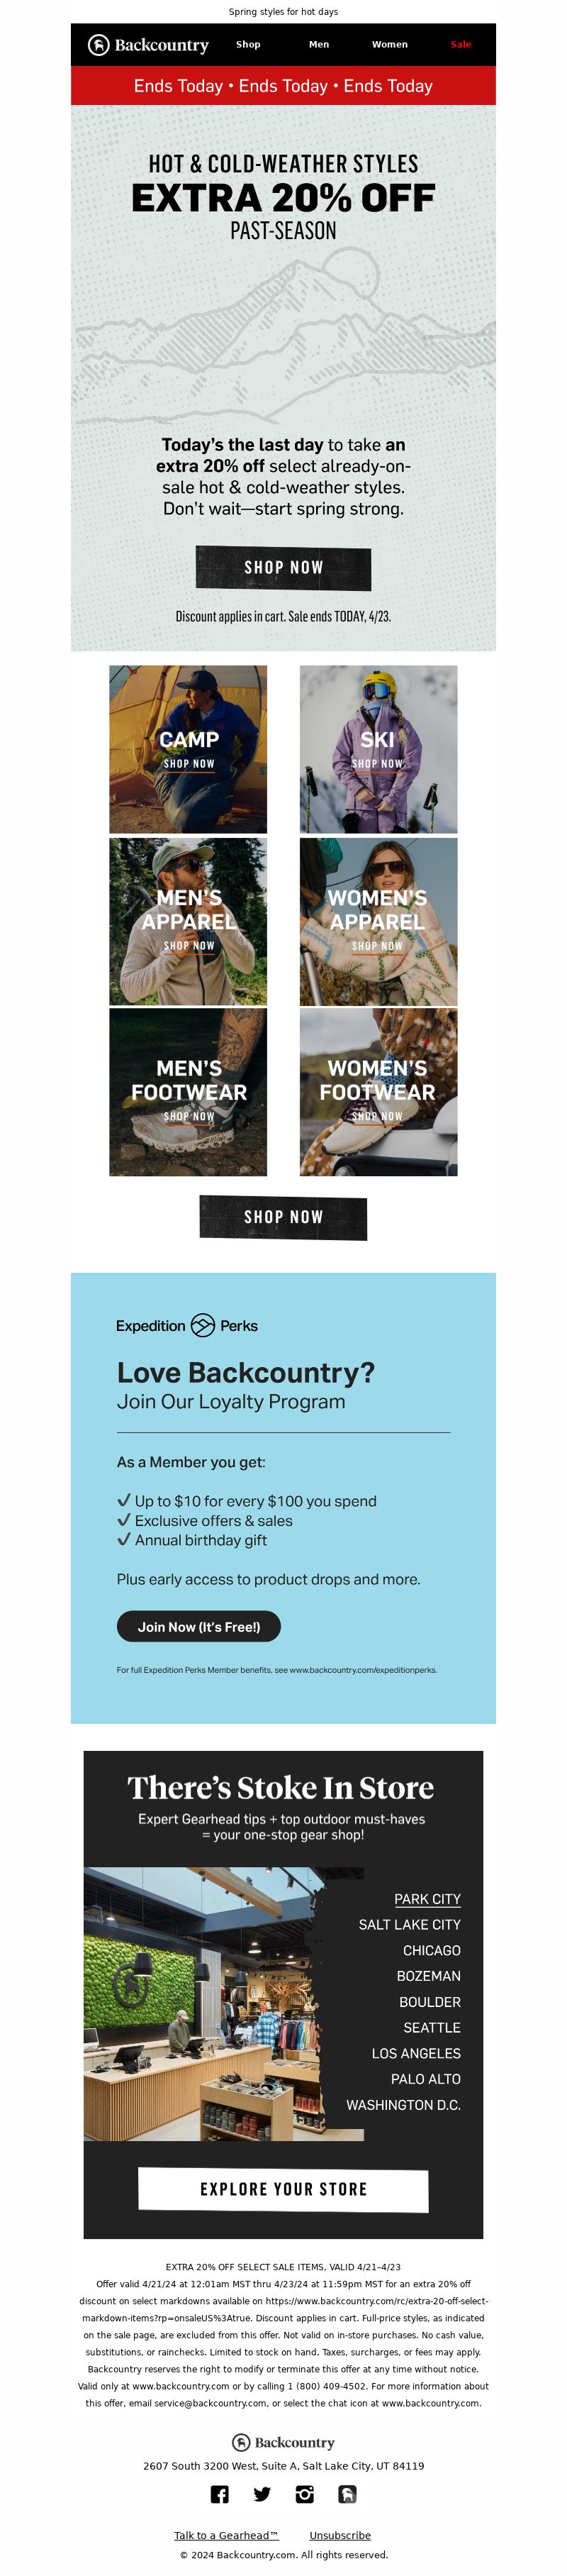This screenshot has width=567, height=2576.
Task: Open the Shop menu item
Action: coord(247,45)
